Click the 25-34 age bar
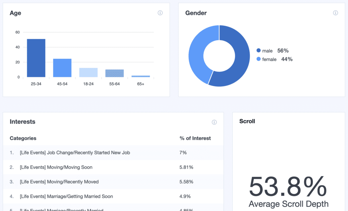Image resolution: width=348 pixels, height=211 pixels. tap(36, 58)
